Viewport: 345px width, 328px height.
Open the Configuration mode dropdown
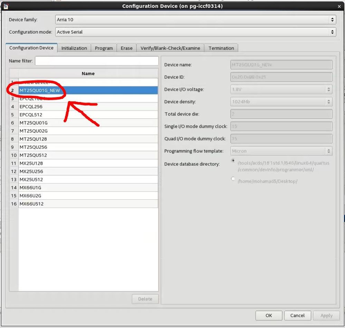[195, 32]
